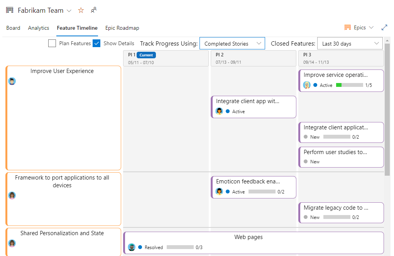The image size is (394, 256).
Task: Click the 05/11 - 07/10 date range
Action: point(141,63)
